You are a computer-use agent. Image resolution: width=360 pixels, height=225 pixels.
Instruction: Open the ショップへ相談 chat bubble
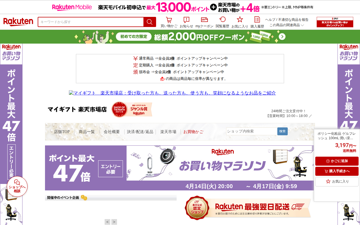point(17,186)
